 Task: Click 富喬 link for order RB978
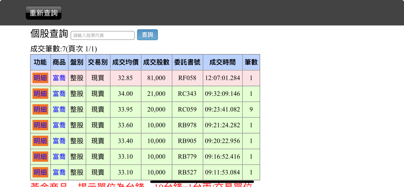pos(59,125)
